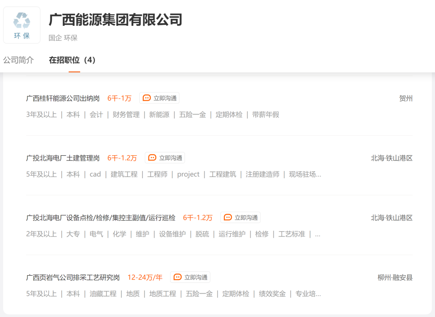The image size is (435, 317).
Task: Select 在招职位 (4) tab
Action: point(72,60)
